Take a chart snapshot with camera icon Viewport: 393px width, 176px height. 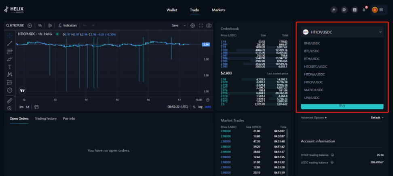click(x=209, y=25)
